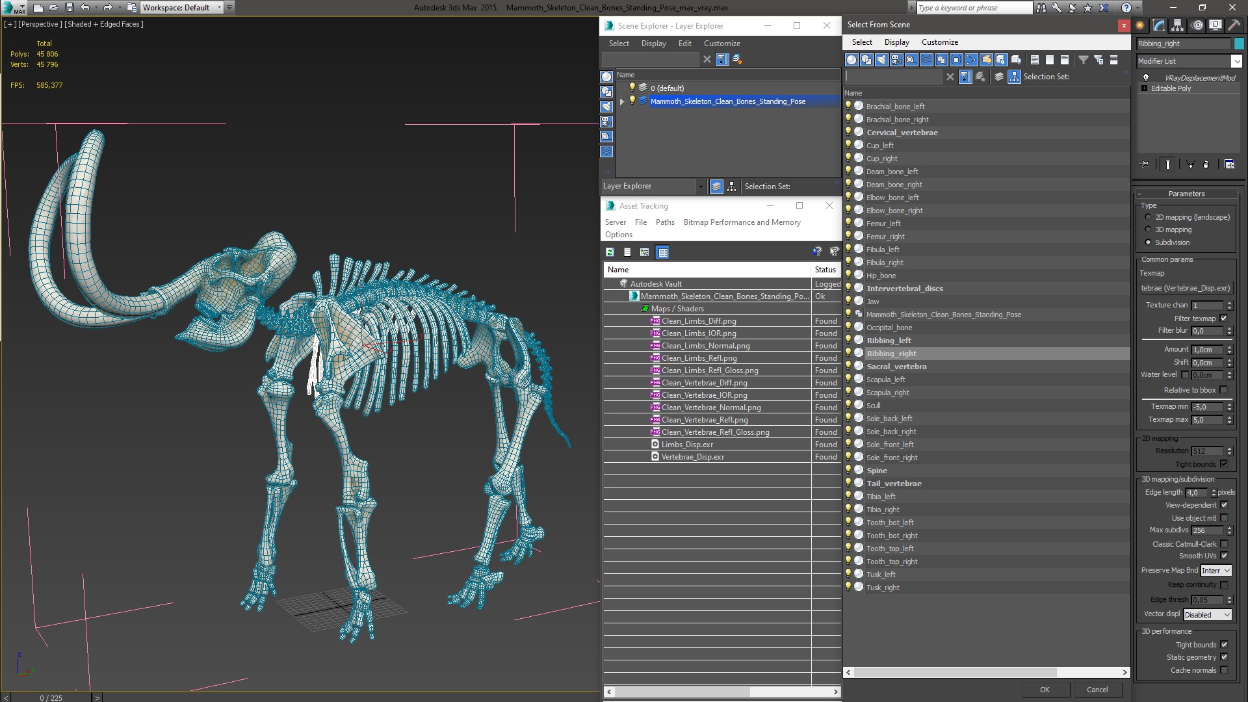Open Customize menu in Select From Scene
The width and height of the screenshot is (1248, 702).
coord(940,42)
